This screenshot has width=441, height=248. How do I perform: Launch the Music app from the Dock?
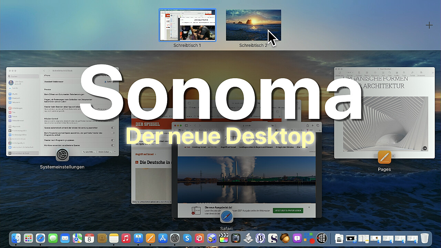coord(126,238)
